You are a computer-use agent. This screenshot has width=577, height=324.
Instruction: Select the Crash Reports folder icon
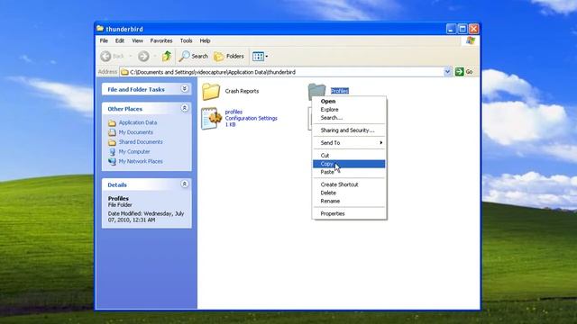pyautogui.click(x=211, y=91)
